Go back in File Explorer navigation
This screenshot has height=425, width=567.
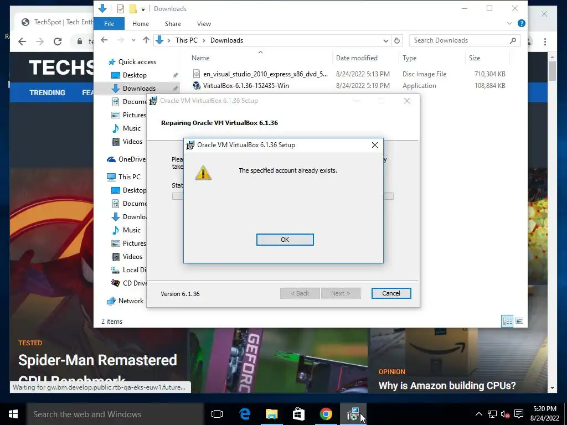coord(104,40)
